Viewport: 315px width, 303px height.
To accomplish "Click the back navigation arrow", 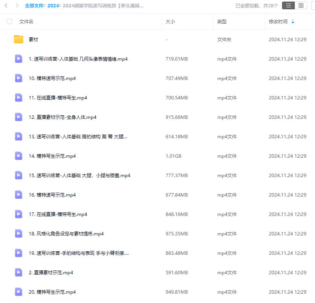I will tap(6, 5).
